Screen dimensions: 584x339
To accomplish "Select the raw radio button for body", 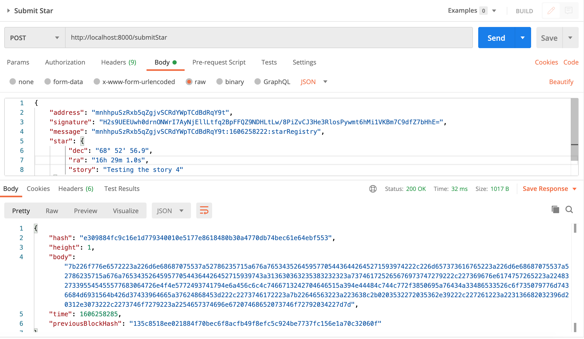I will pyautogui.click(x=190, y=81).
